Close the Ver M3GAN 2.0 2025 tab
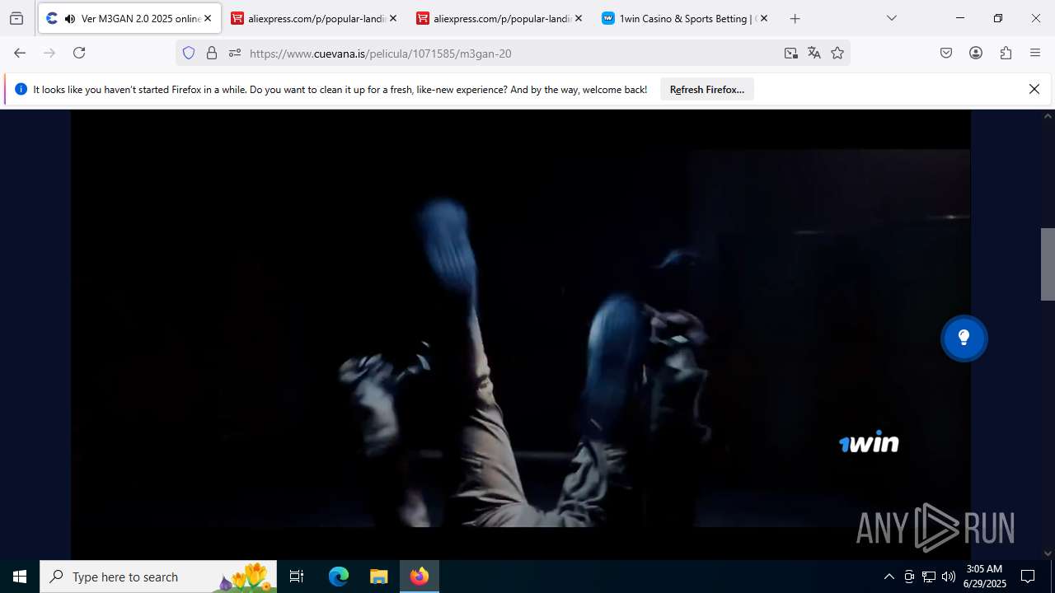Screen dimensions: 1055x593 click(208, 18)
